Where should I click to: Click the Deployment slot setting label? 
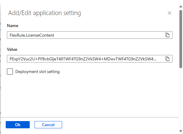click(37, 72)
